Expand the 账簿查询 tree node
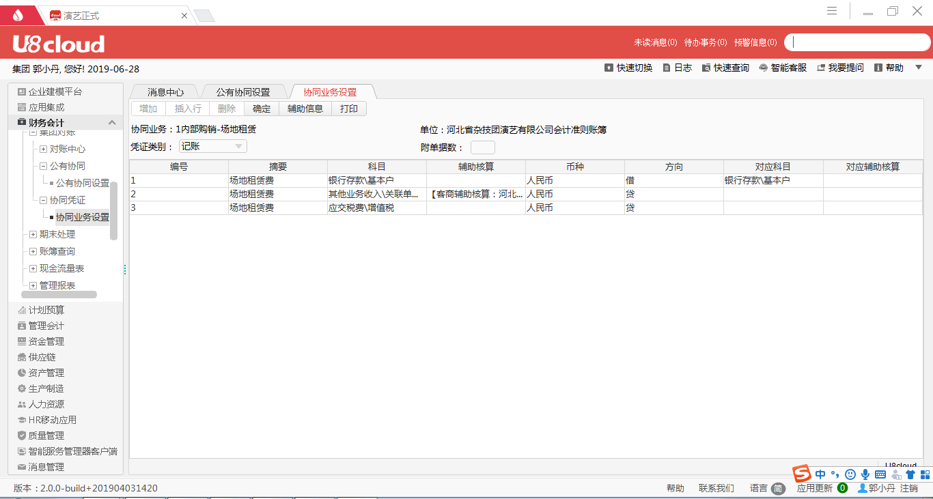 33,251
